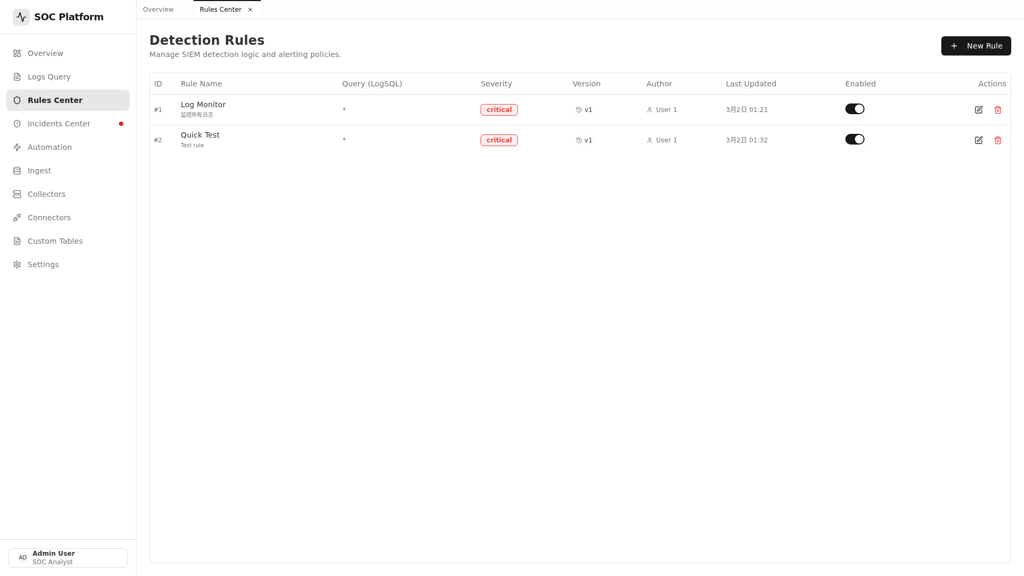Go to Automation page in sidebar
1024x576 pixels.
click(x=50, y=147)
